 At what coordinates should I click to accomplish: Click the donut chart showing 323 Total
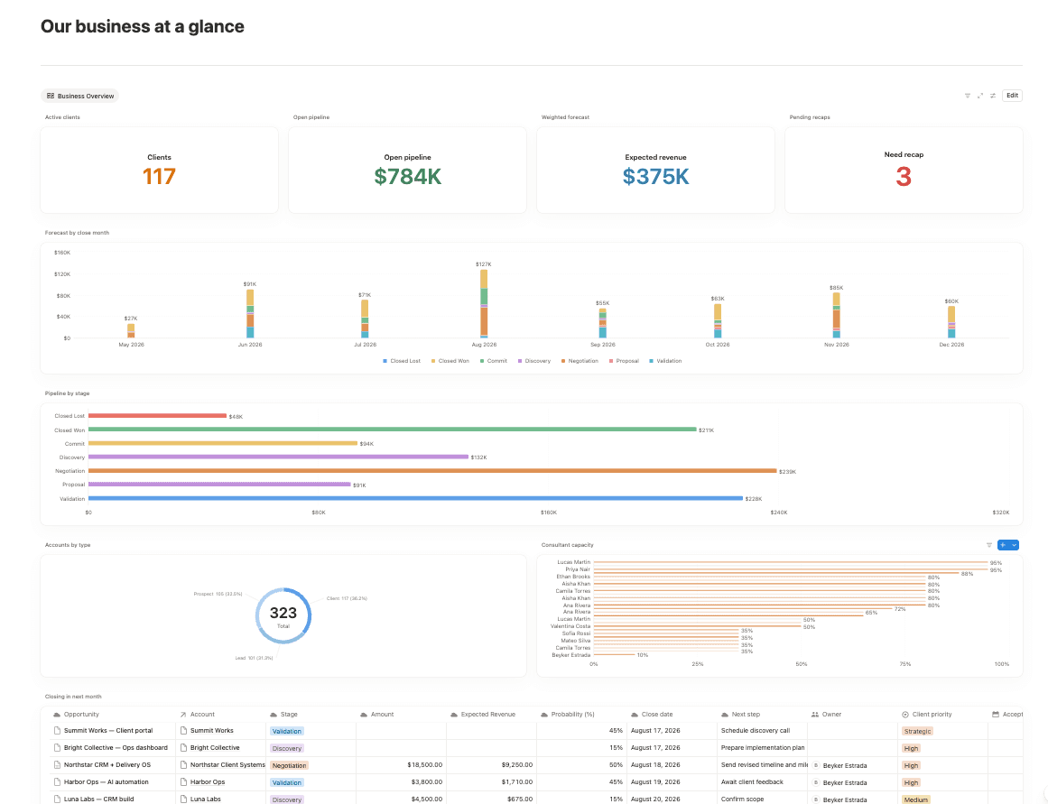283,615
